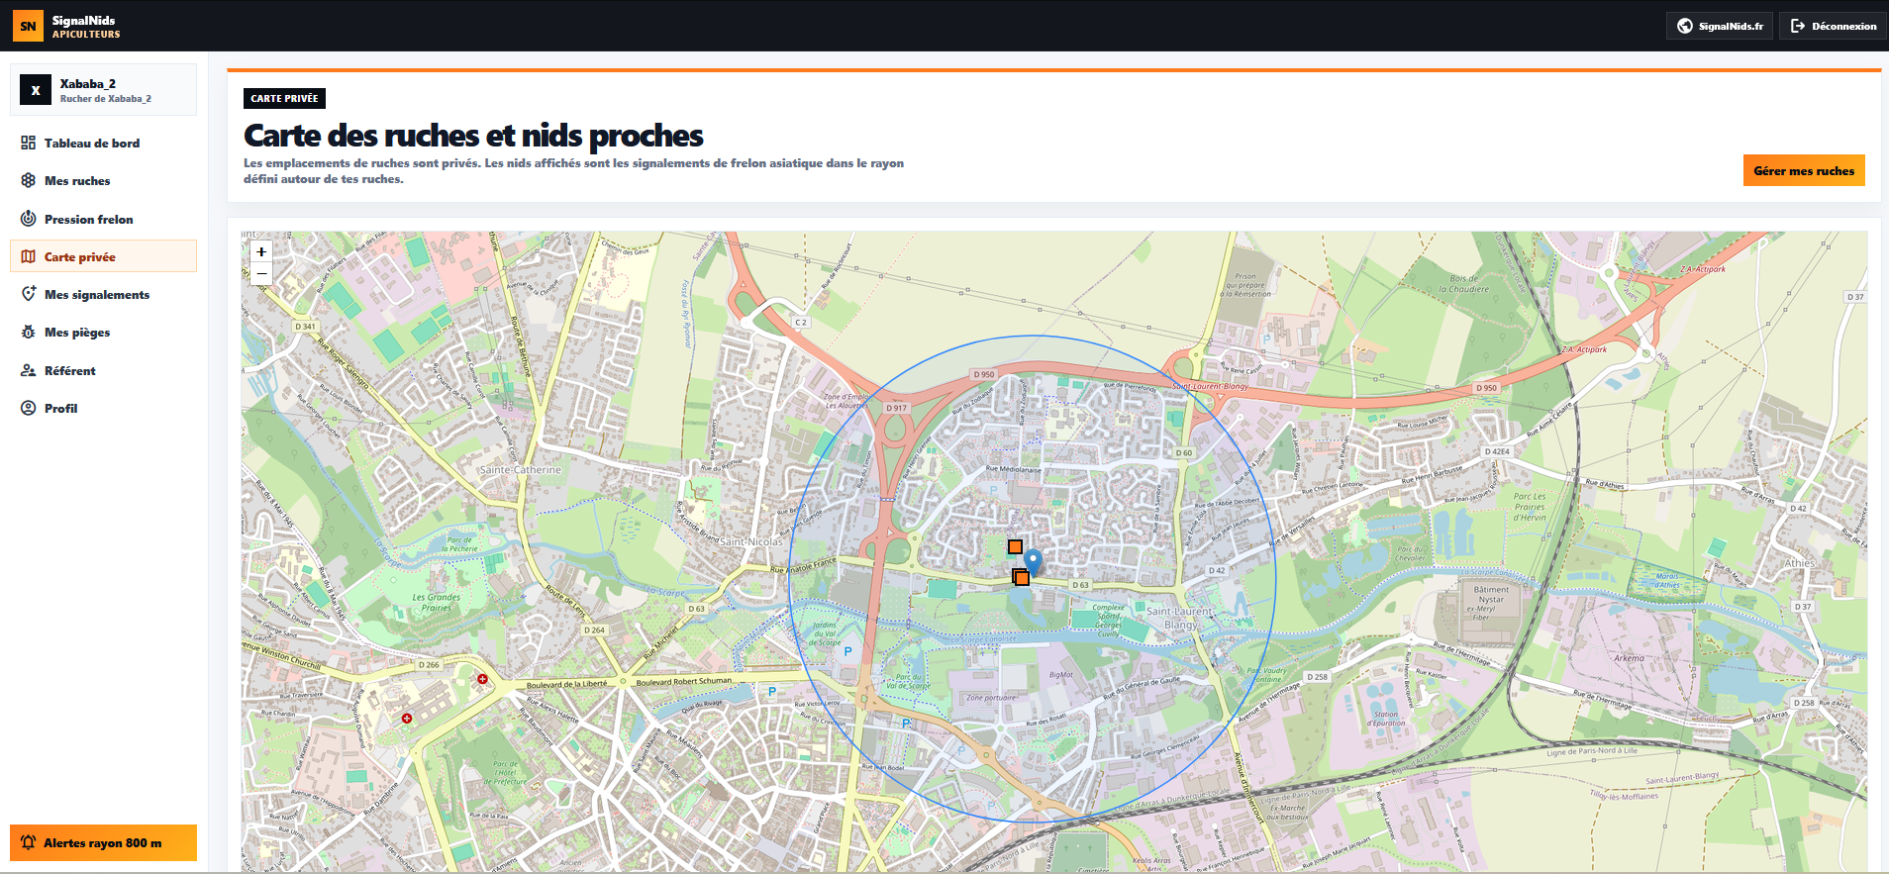Click the logout arrow icon
1889x874 pixels.
pos(1798,26)
